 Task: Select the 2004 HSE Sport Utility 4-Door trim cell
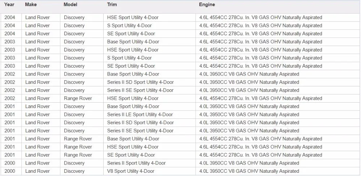(x=132, y=17)
